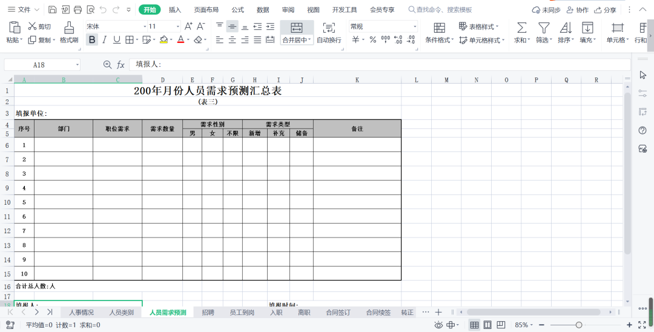Image resolution: width=654 pixels, height=332 pixels.
Task: Click the 剪切 (Cut) scissors icon
Action: (32, 26)
